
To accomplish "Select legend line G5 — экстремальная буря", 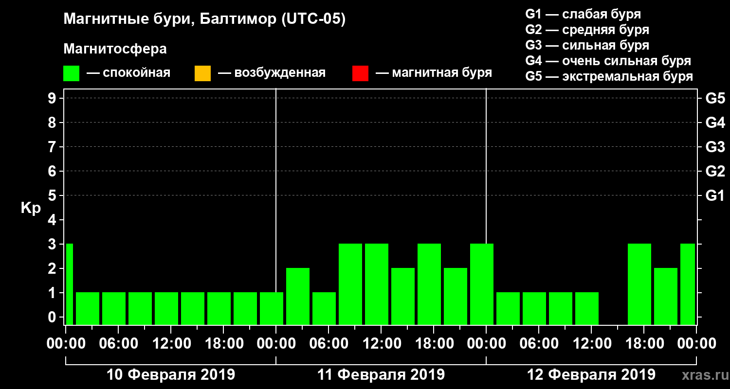I will pos(609,77).
